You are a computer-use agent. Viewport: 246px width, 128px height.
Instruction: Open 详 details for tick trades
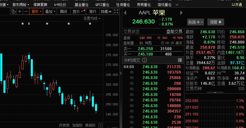click(x=180, y=60)
